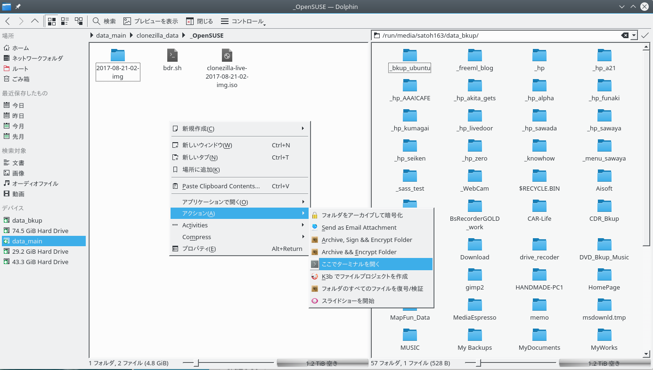Choose 新しいタブ from context menu
Screen dimensions: 653x370
239,157
